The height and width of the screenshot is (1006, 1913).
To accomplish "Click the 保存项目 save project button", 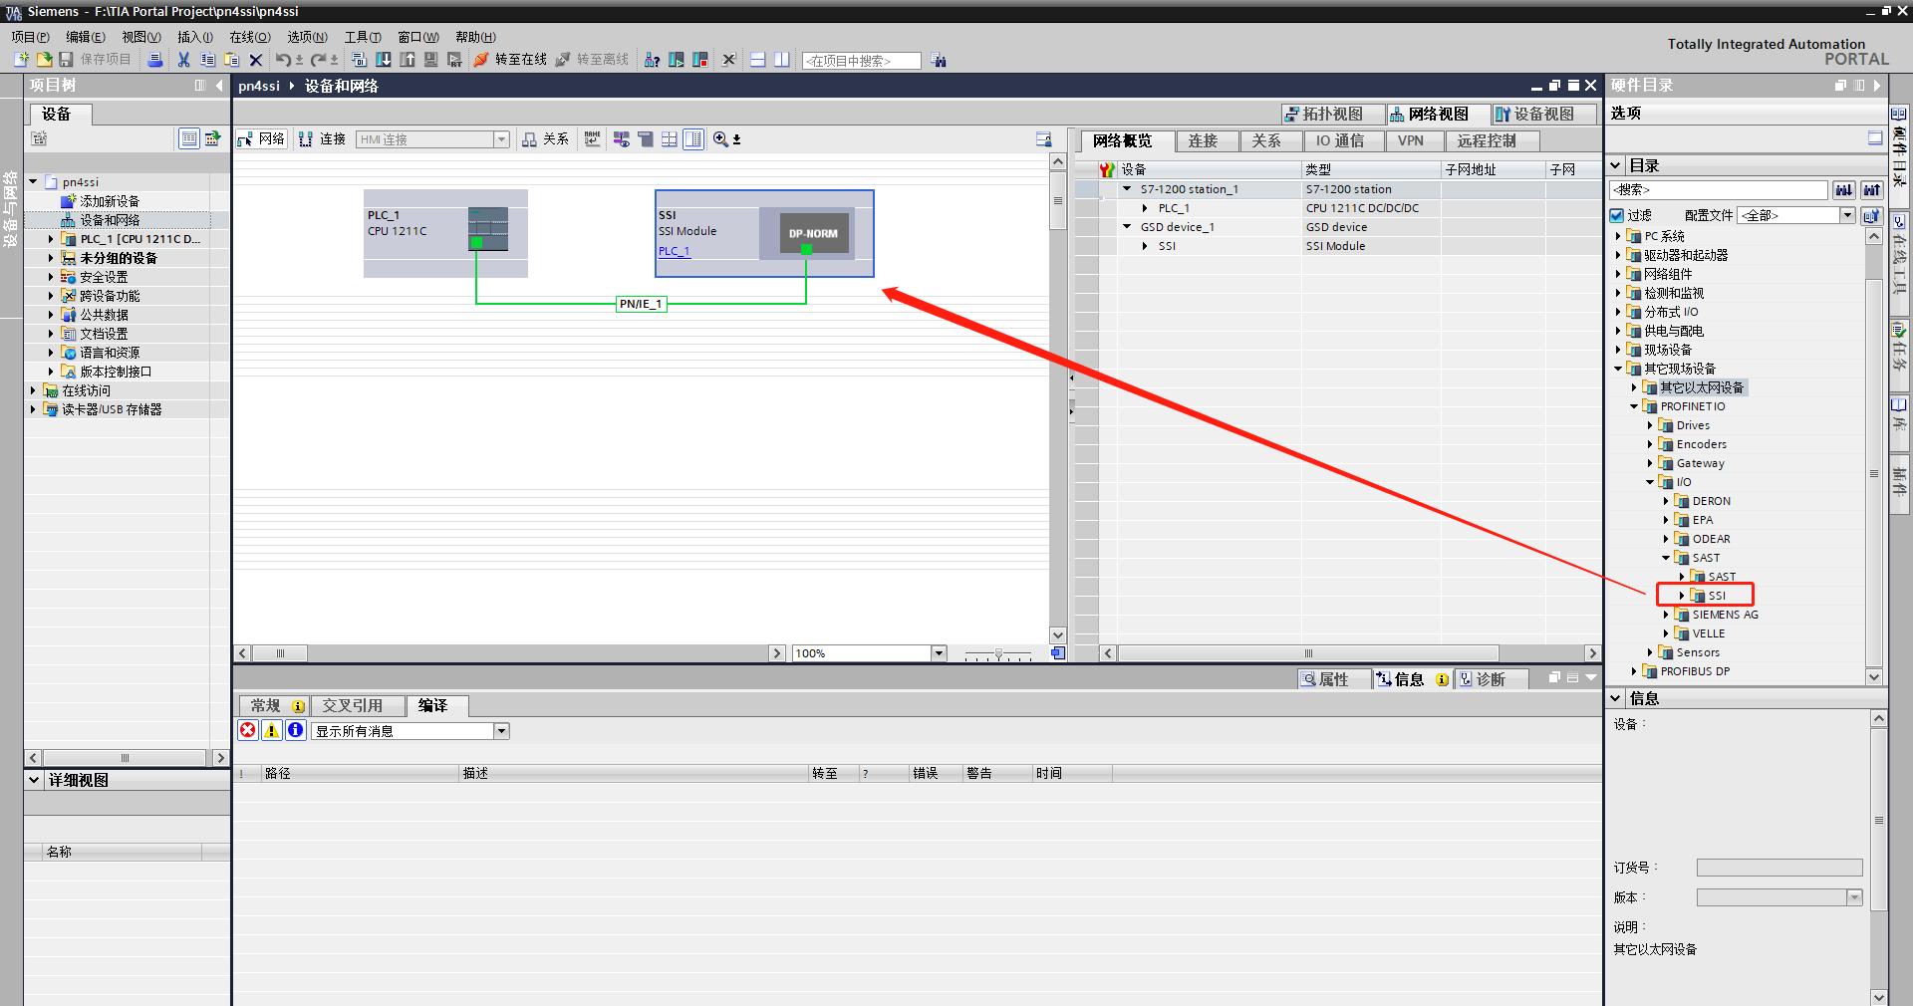I will 96,60.
